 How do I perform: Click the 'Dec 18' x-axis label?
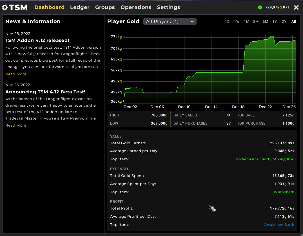click(238, 107)
